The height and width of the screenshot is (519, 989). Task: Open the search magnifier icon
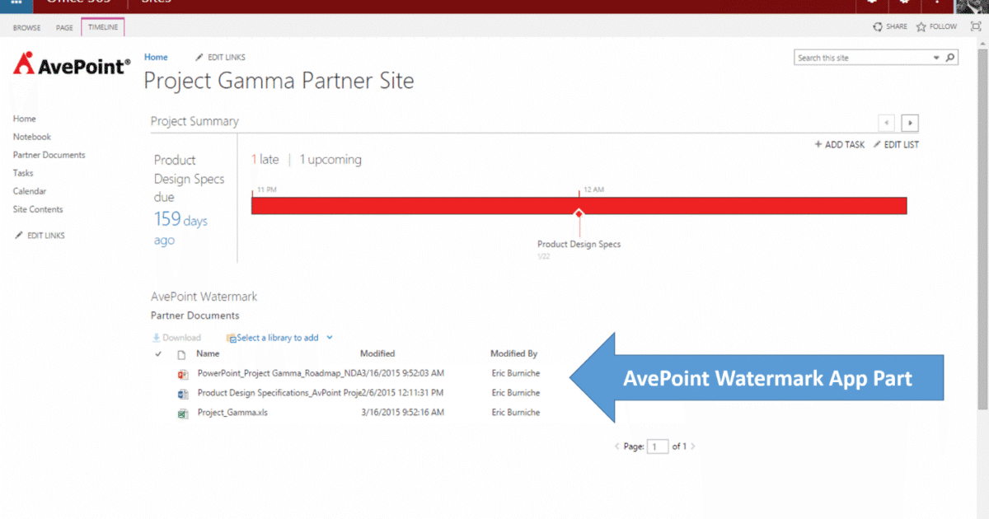coord(949,57)
